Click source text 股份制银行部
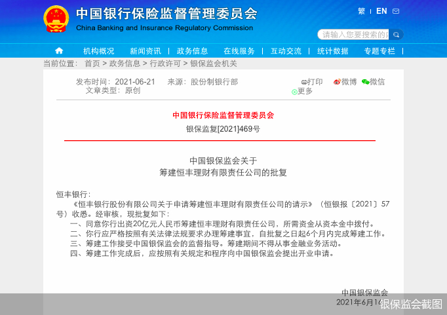Viewport: 447px width, 315px height. pyautogui.click(x=214, y=82)
